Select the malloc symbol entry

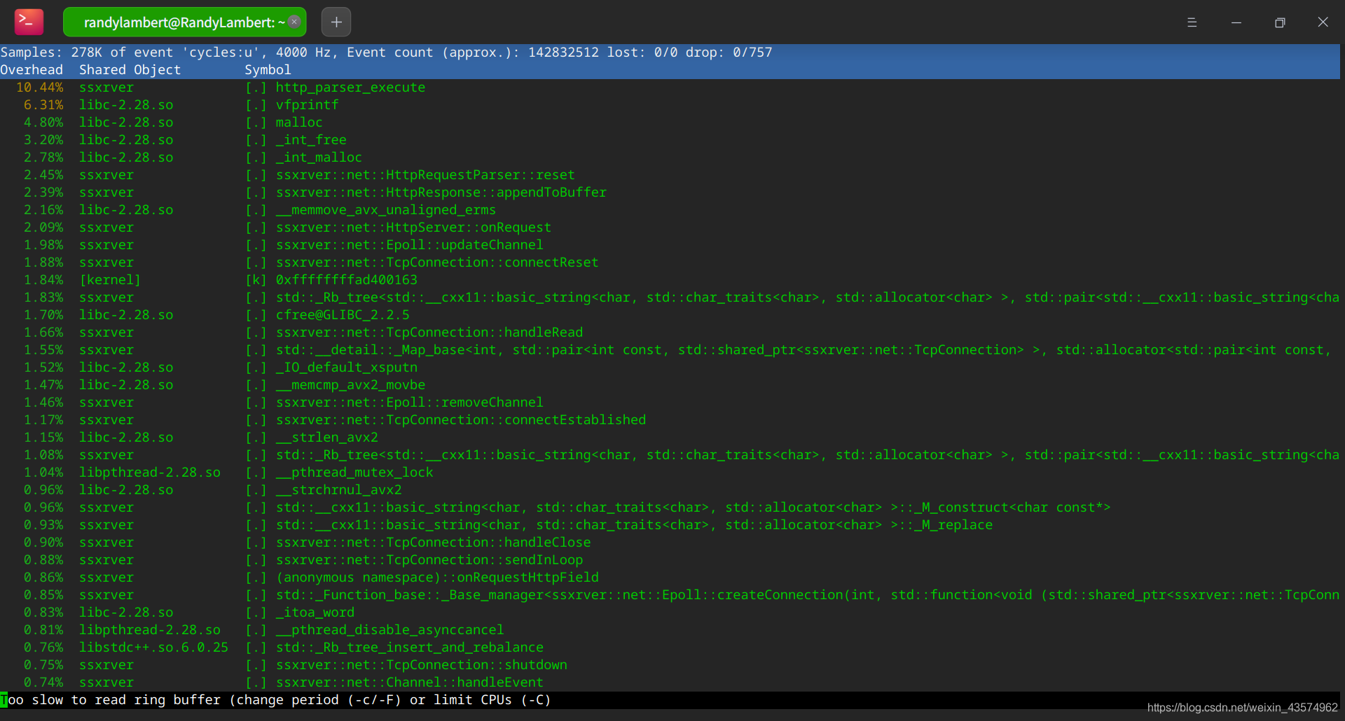coord(299,122)
